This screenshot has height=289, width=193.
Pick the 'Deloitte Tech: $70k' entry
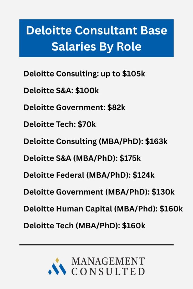[x=60, y=124]
